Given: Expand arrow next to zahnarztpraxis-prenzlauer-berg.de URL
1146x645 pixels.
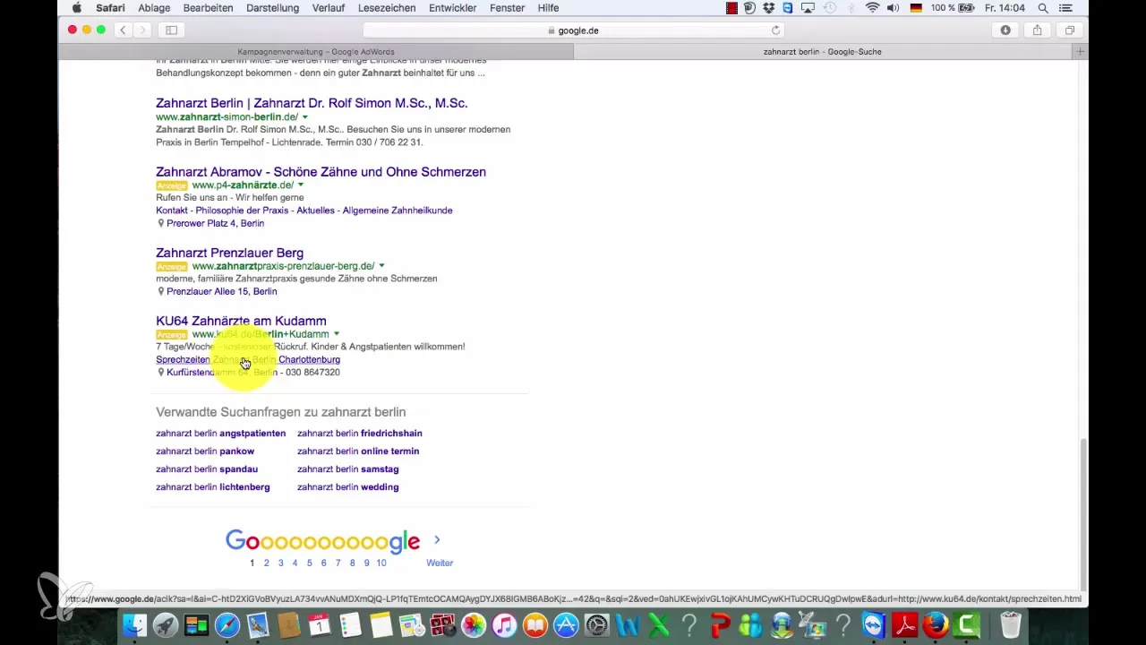Looking at the screenshot, I should click(x=381, y=266).
